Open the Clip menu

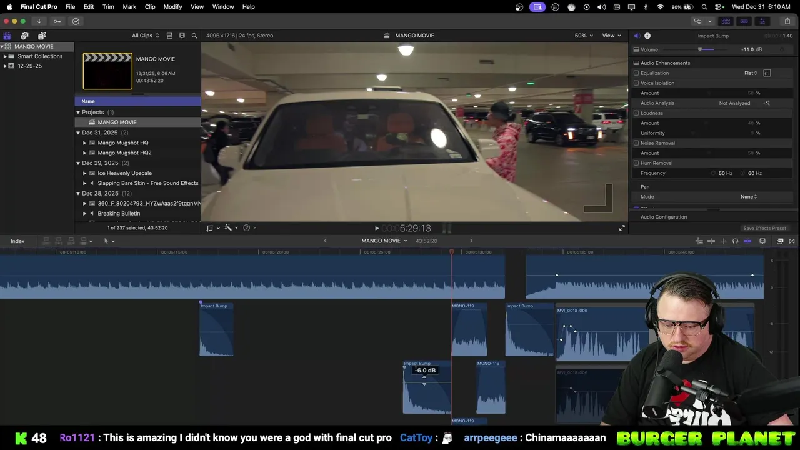tap(150, 7)
